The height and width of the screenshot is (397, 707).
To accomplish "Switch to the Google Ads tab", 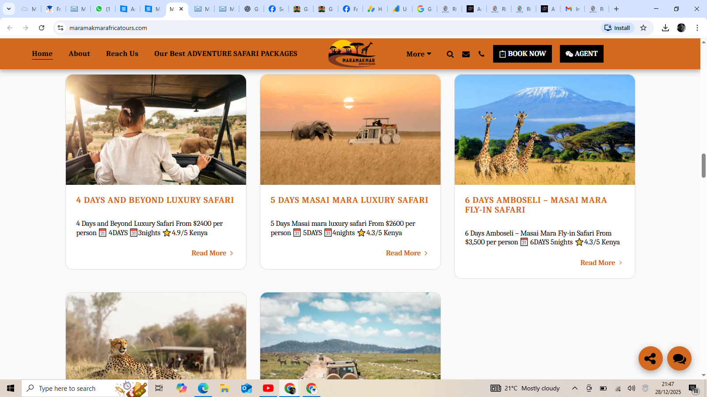I will (375, 9).
